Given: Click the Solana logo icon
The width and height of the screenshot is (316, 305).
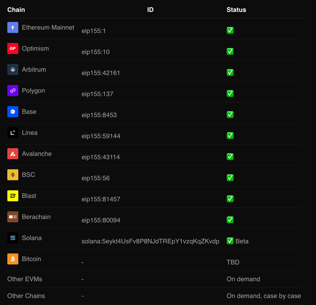Looking at the screenshot, I should [x=13, y=238].
